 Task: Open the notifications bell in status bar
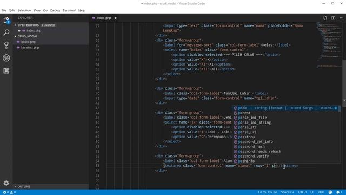(339, 192)
